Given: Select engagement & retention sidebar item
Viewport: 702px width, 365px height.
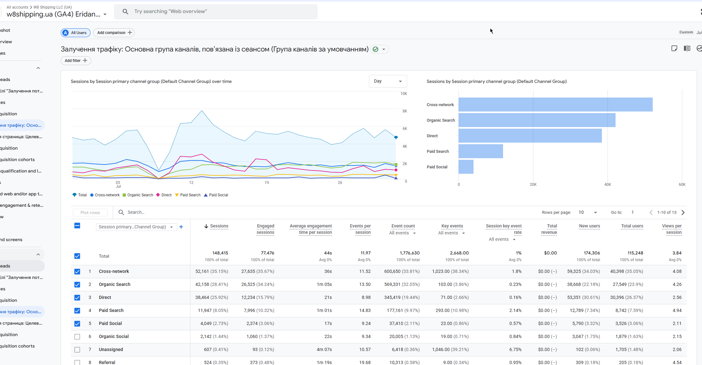Looking at the screenshot, I should 22,205.
